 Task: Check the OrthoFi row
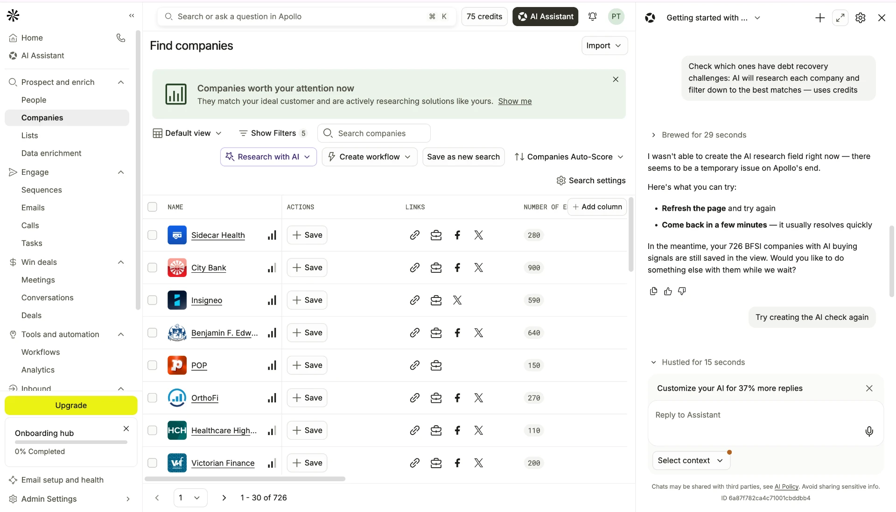[152, 398]
